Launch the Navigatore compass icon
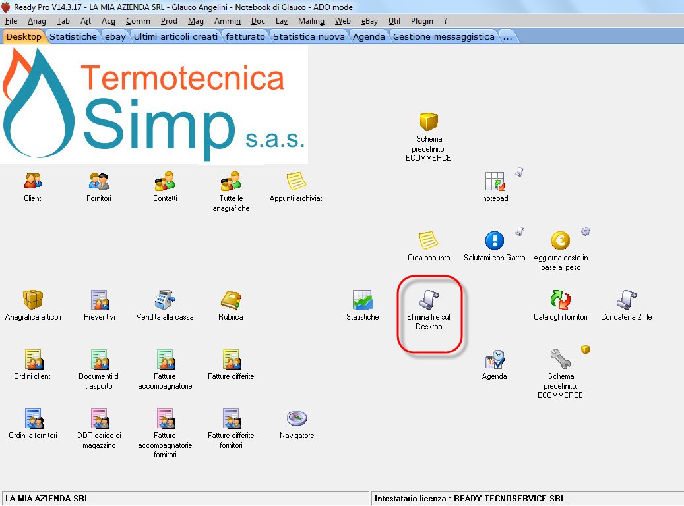The height and width of the screenshot is (506, 684). [x=297, y=418]
